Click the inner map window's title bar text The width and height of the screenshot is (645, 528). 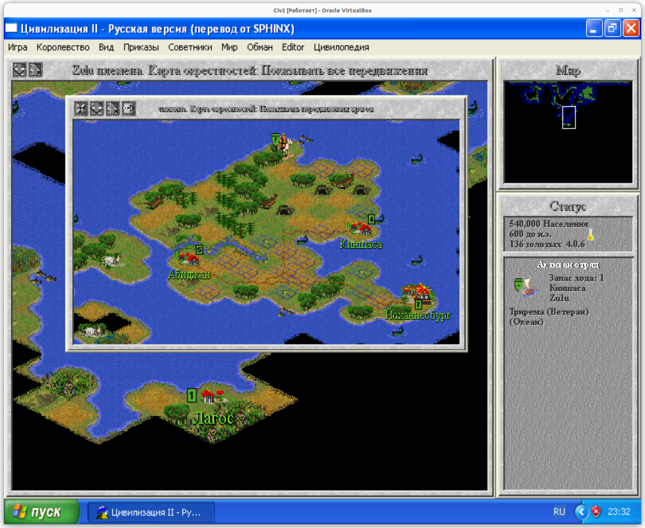[266, 109]
